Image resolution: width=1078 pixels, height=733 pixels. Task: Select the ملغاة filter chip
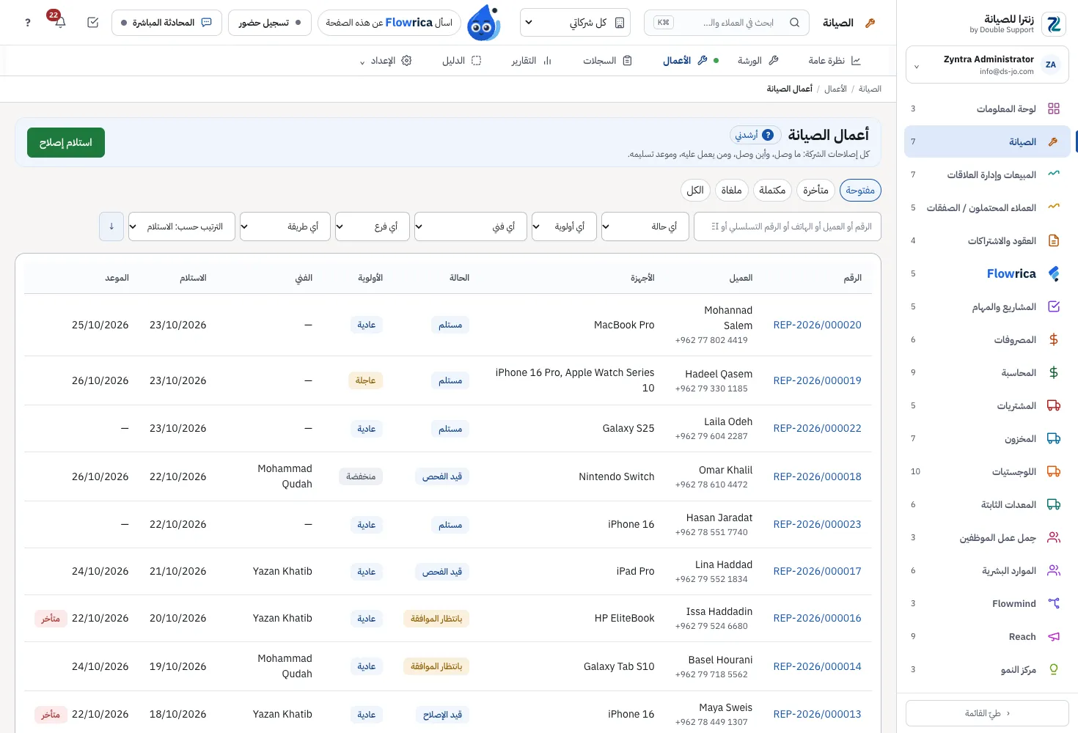(731, 190)
